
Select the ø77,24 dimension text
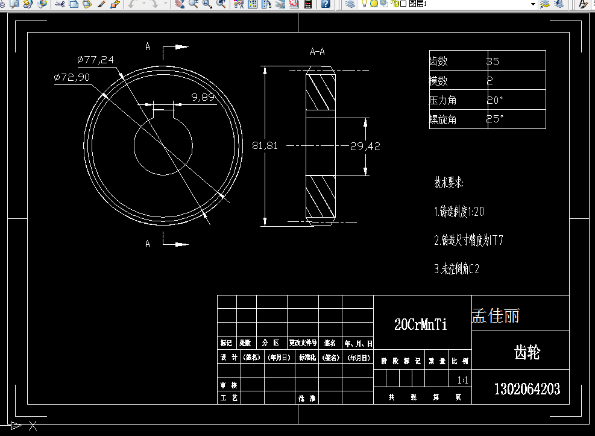[95, 60]
